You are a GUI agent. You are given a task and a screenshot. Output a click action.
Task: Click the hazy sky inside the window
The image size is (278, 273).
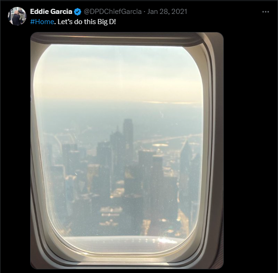pos(117,75)
